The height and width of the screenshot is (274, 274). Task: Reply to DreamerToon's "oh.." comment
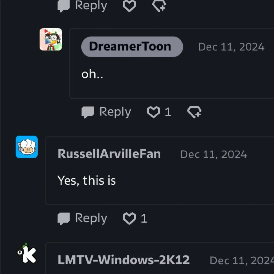coord(106,112)
